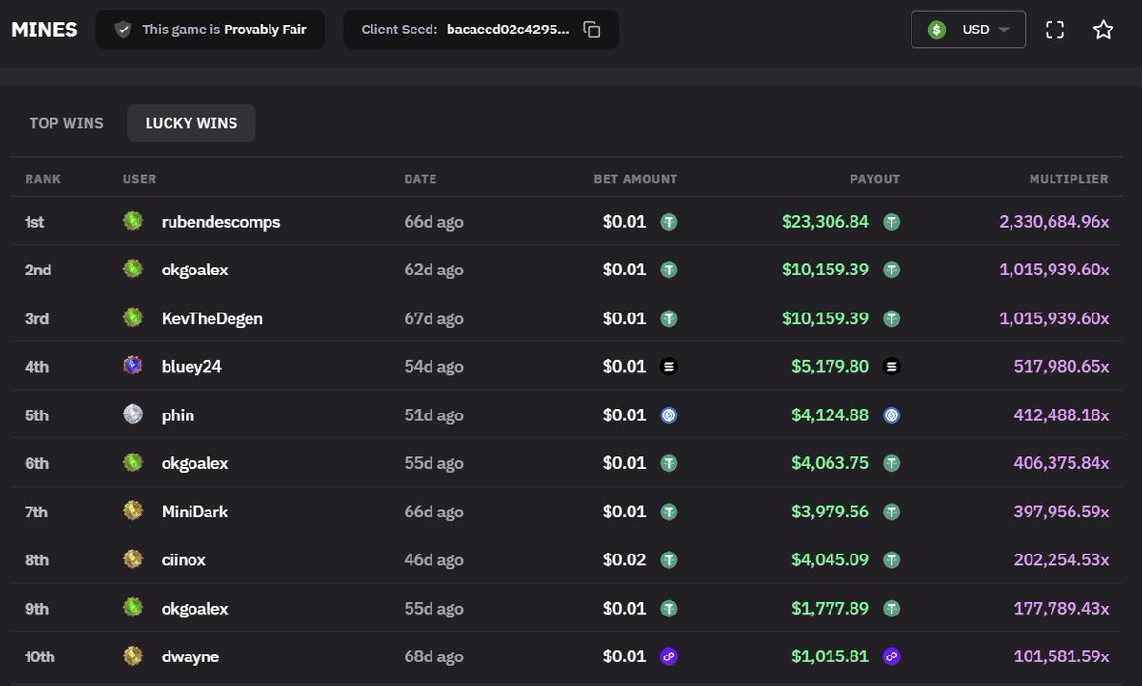Open This game is Provably Fair button
This screenshot has height=686, width=1142.
pyautogui.click(x=210, y=30)
